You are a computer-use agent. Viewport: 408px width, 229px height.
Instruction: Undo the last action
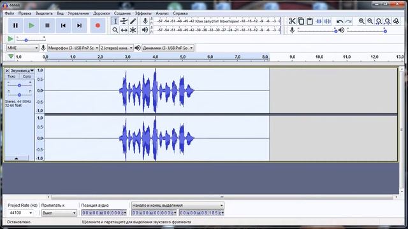coord(340,21)
